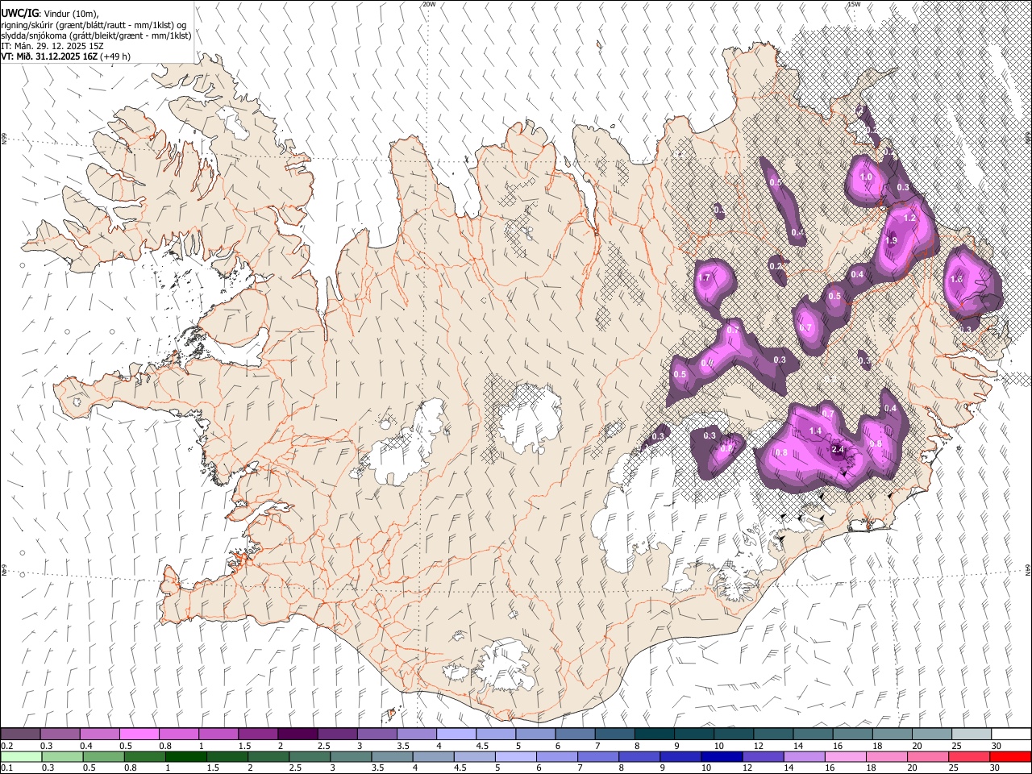
Task: Pick the red 30 swatch in rain legend
Action: pyautogui.click(x=1011, y=756)
